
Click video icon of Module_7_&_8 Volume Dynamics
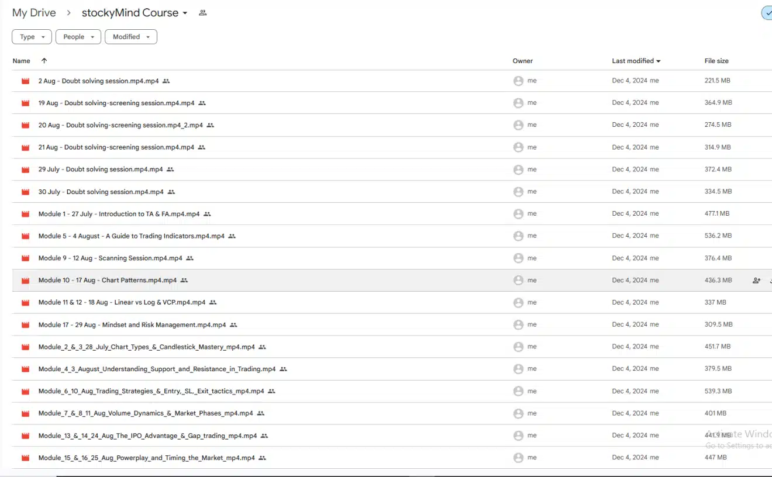(25, 414)
